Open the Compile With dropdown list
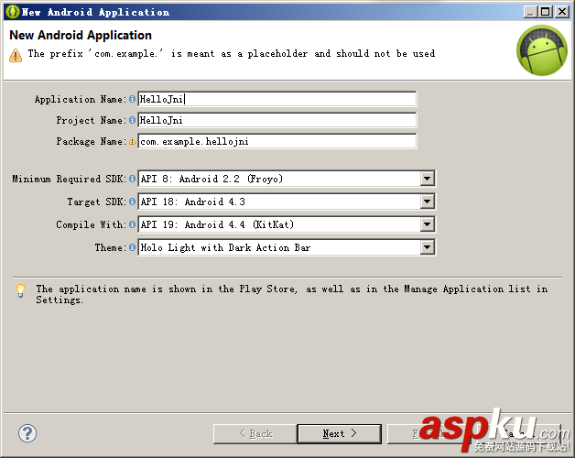Image resolution: width=575 pixels, height=458 pixels. tap(427, 224)
